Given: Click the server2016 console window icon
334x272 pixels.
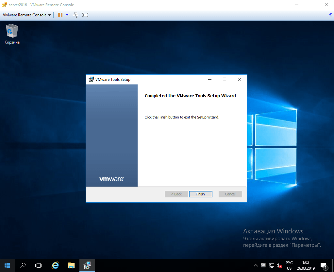Looking at the screenshot, I should coord(5,5).
